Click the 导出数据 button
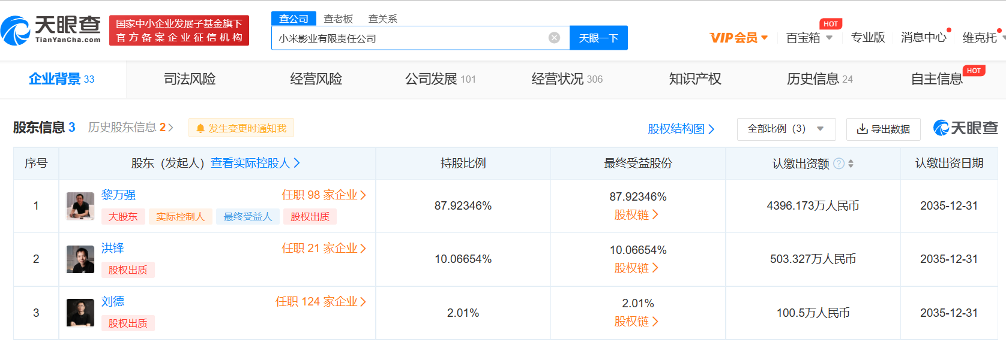 pos(884,129)
